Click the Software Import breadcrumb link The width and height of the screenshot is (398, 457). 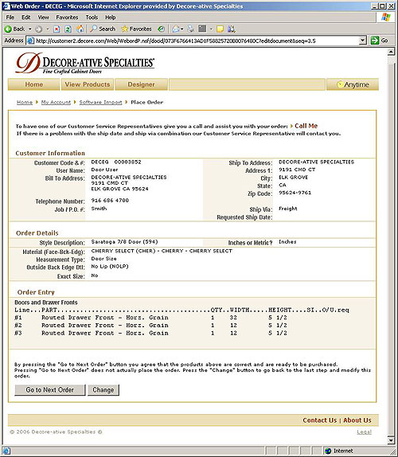click(x=100, y=102)
